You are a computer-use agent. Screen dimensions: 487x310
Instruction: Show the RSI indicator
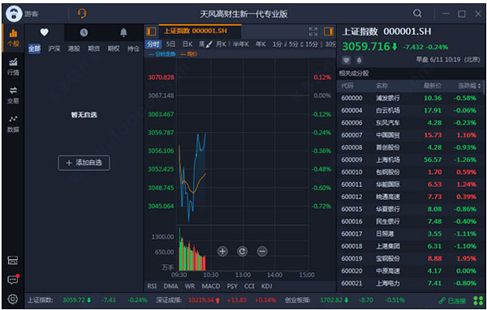(152, 287)
